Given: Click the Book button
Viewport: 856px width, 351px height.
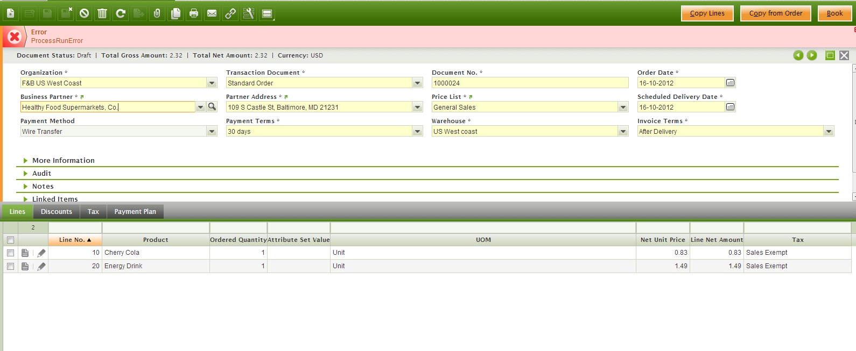Looking at the screenshot, I should click(835, 13).
